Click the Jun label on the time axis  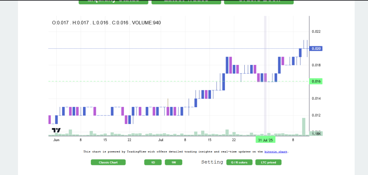click(56, 140)
